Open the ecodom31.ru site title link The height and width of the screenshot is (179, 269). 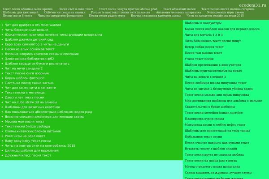coord(252,5)
